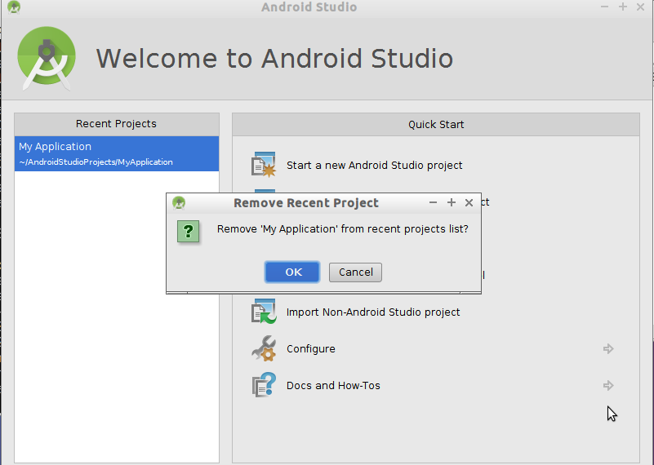Maximize the Remove Recent Project dialog
Image resolution: width=654 pixels, height=465 pixels.
(x=452, y=202)
